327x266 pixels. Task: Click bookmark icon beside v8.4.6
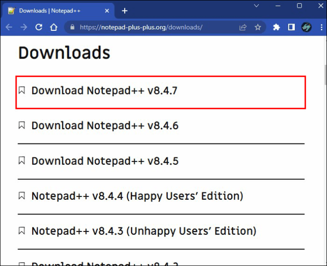pos(22,125)
